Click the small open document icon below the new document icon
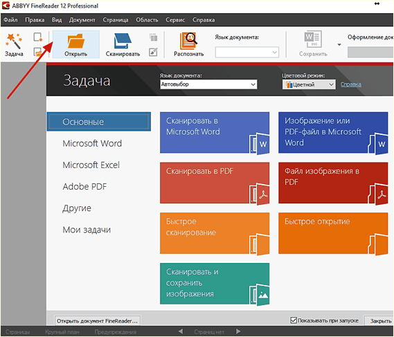The image size is (394, 337). click(x=37, y=52)
